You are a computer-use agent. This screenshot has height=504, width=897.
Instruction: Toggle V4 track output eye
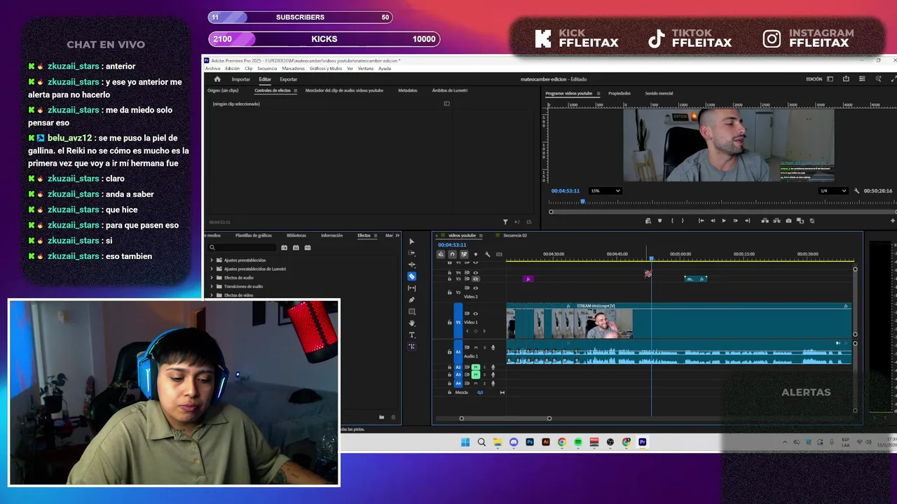476,273
